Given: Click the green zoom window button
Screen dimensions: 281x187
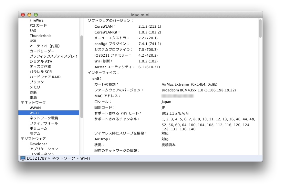Looking at the screenshot, I should click(x=36, y=15).
